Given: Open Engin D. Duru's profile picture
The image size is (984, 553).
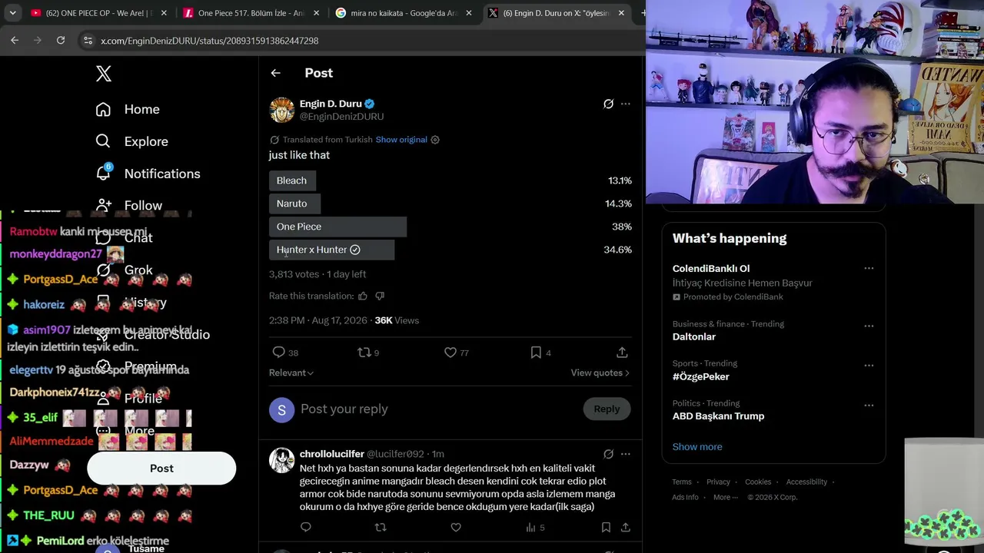Looking at the screenshot, I should coord(282,110).
